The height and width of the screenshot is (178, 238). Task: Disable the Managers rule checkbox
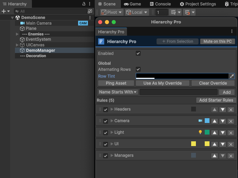pyautogui.click(x=106, y=156)
